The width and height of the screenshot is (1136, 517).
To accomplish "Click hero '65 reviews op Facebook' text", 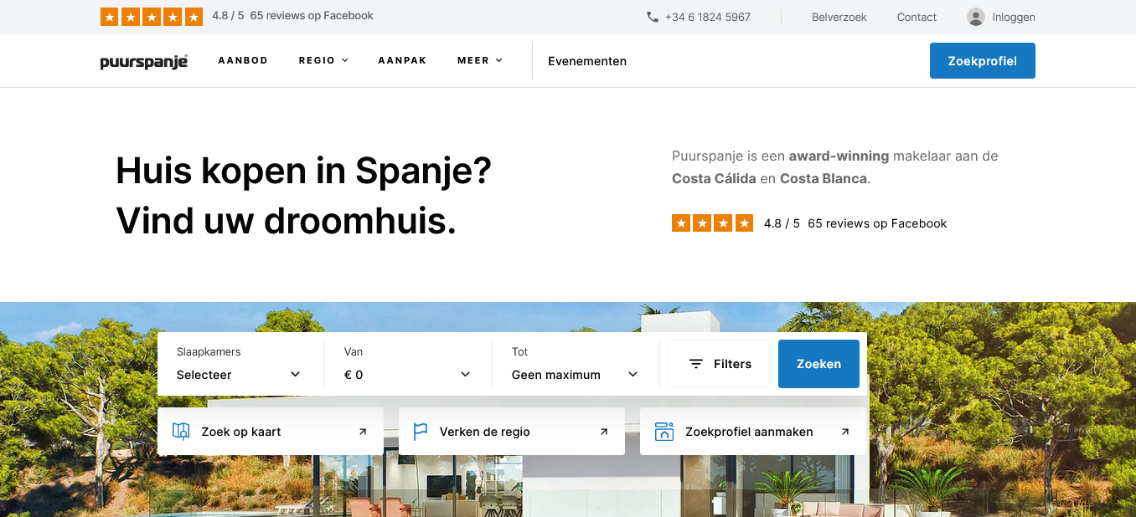I will (877, 223).
